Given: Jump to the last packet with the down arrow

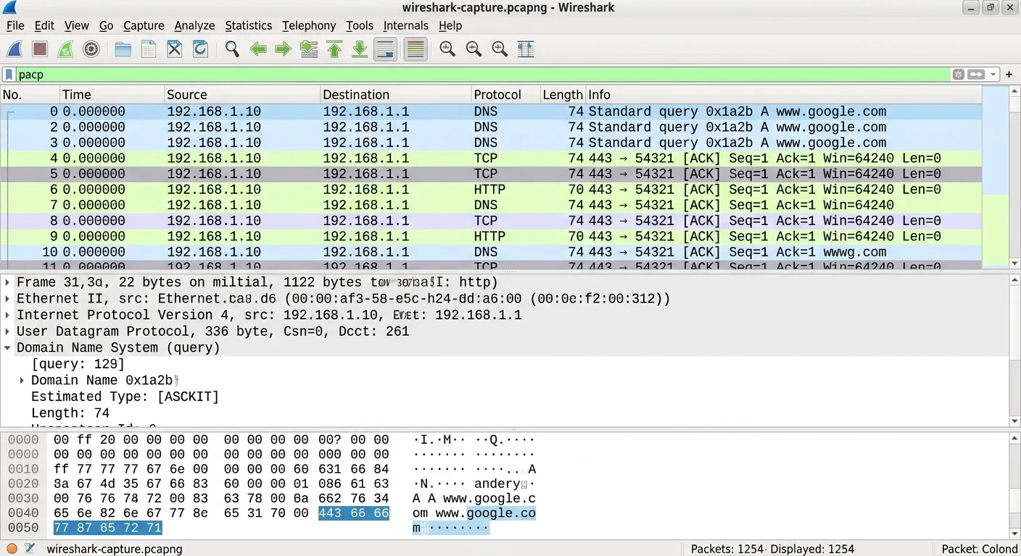Looking at the screenshot, I should (360, 49).
